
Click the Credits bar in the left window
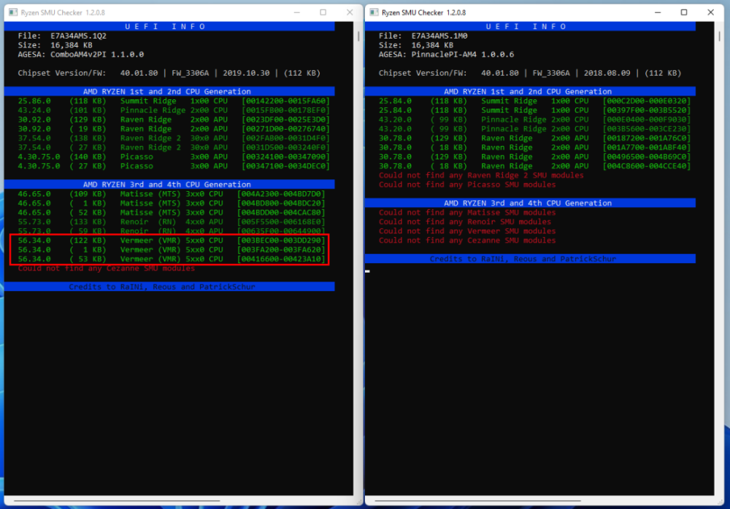[x=169, y=287]
